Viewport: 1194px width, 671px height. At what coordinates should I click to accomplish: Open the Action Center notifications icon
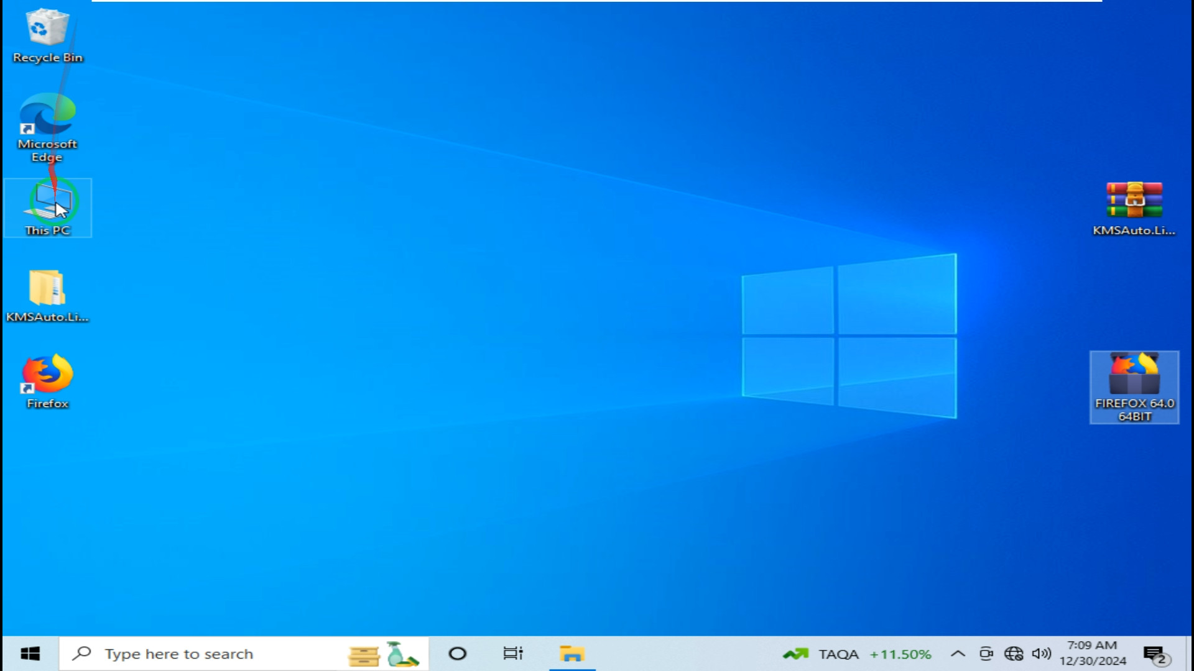click(1157, 655)
